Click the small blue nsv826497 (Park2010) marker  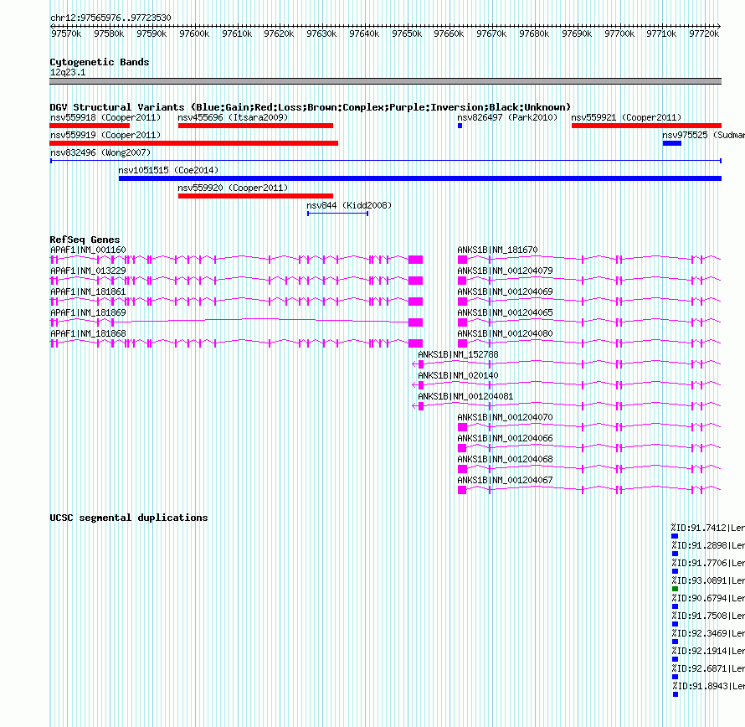pyautogui.click(x=460, y=126)
